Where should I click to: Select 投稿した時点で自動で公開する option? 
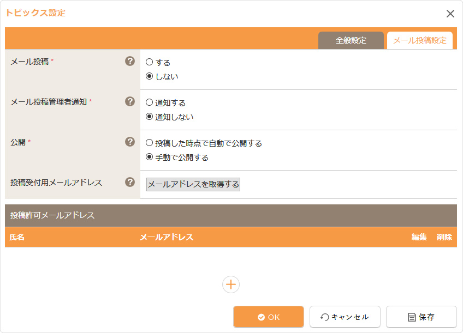[x=149, y=143]
